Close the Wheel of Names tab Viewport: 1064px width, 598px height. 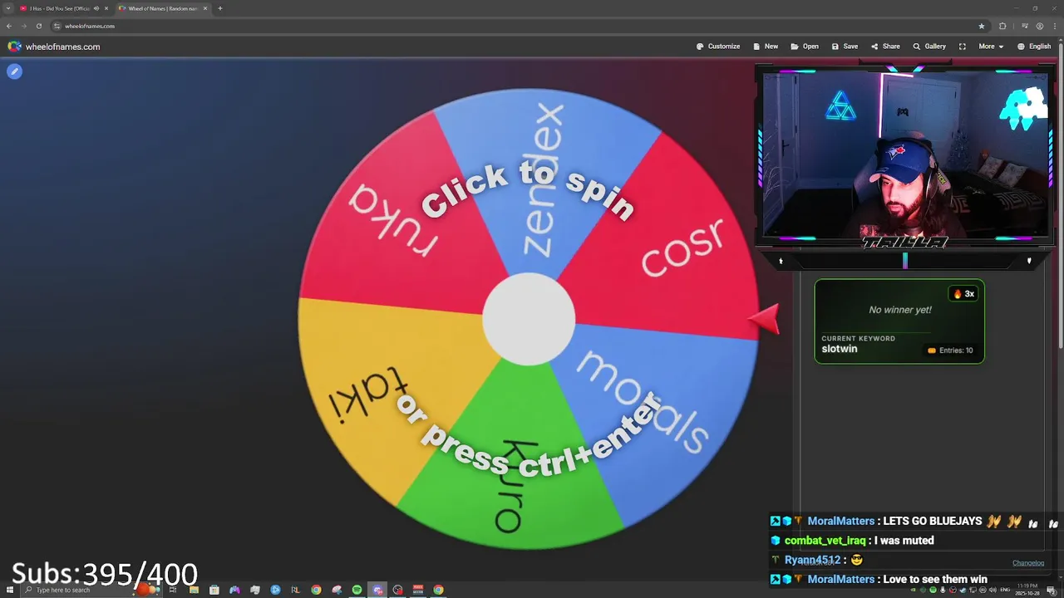pyautogui.click(x=205, y=8)
